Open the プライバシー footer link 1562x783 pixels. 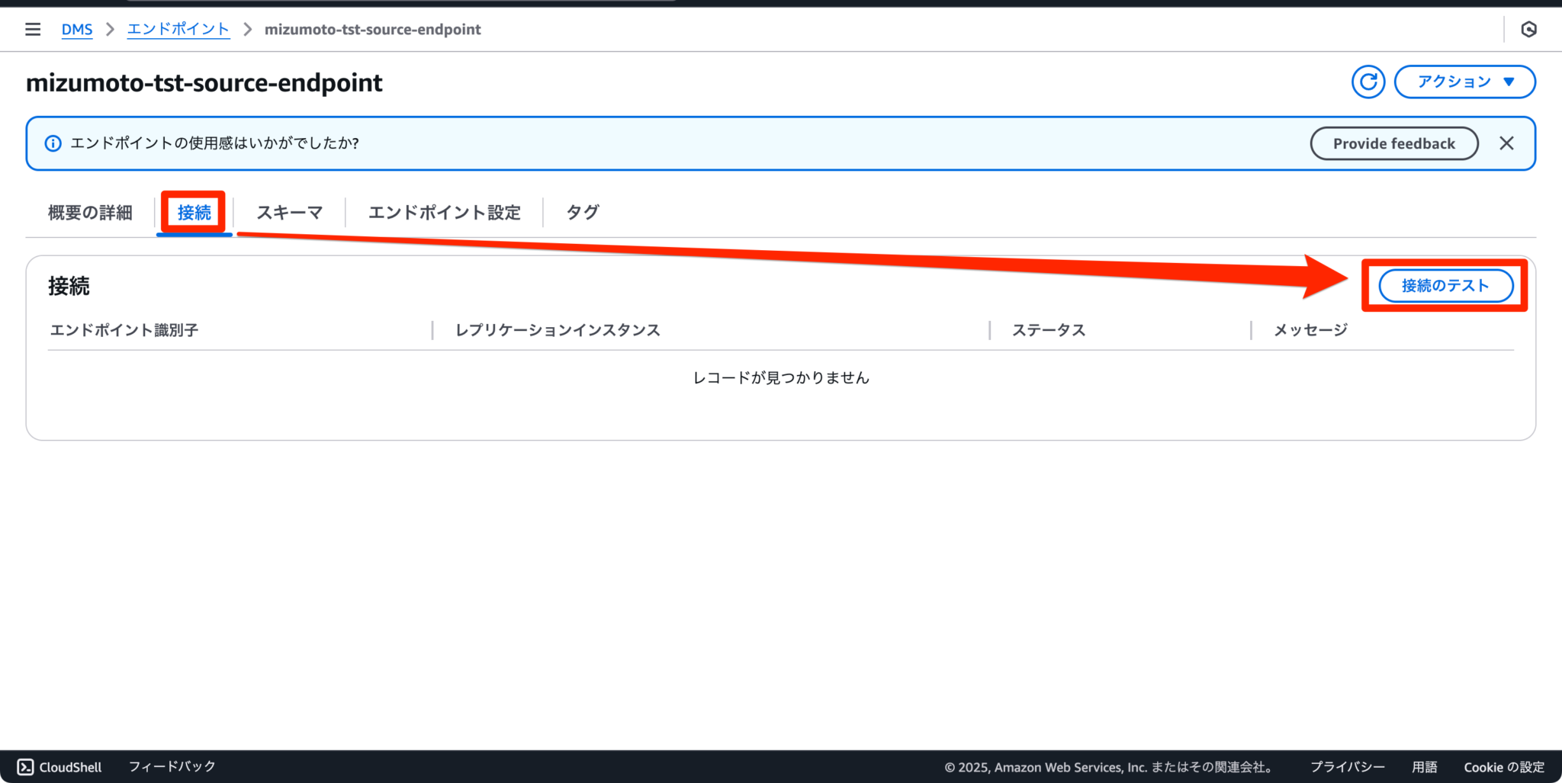(1347, 767)
